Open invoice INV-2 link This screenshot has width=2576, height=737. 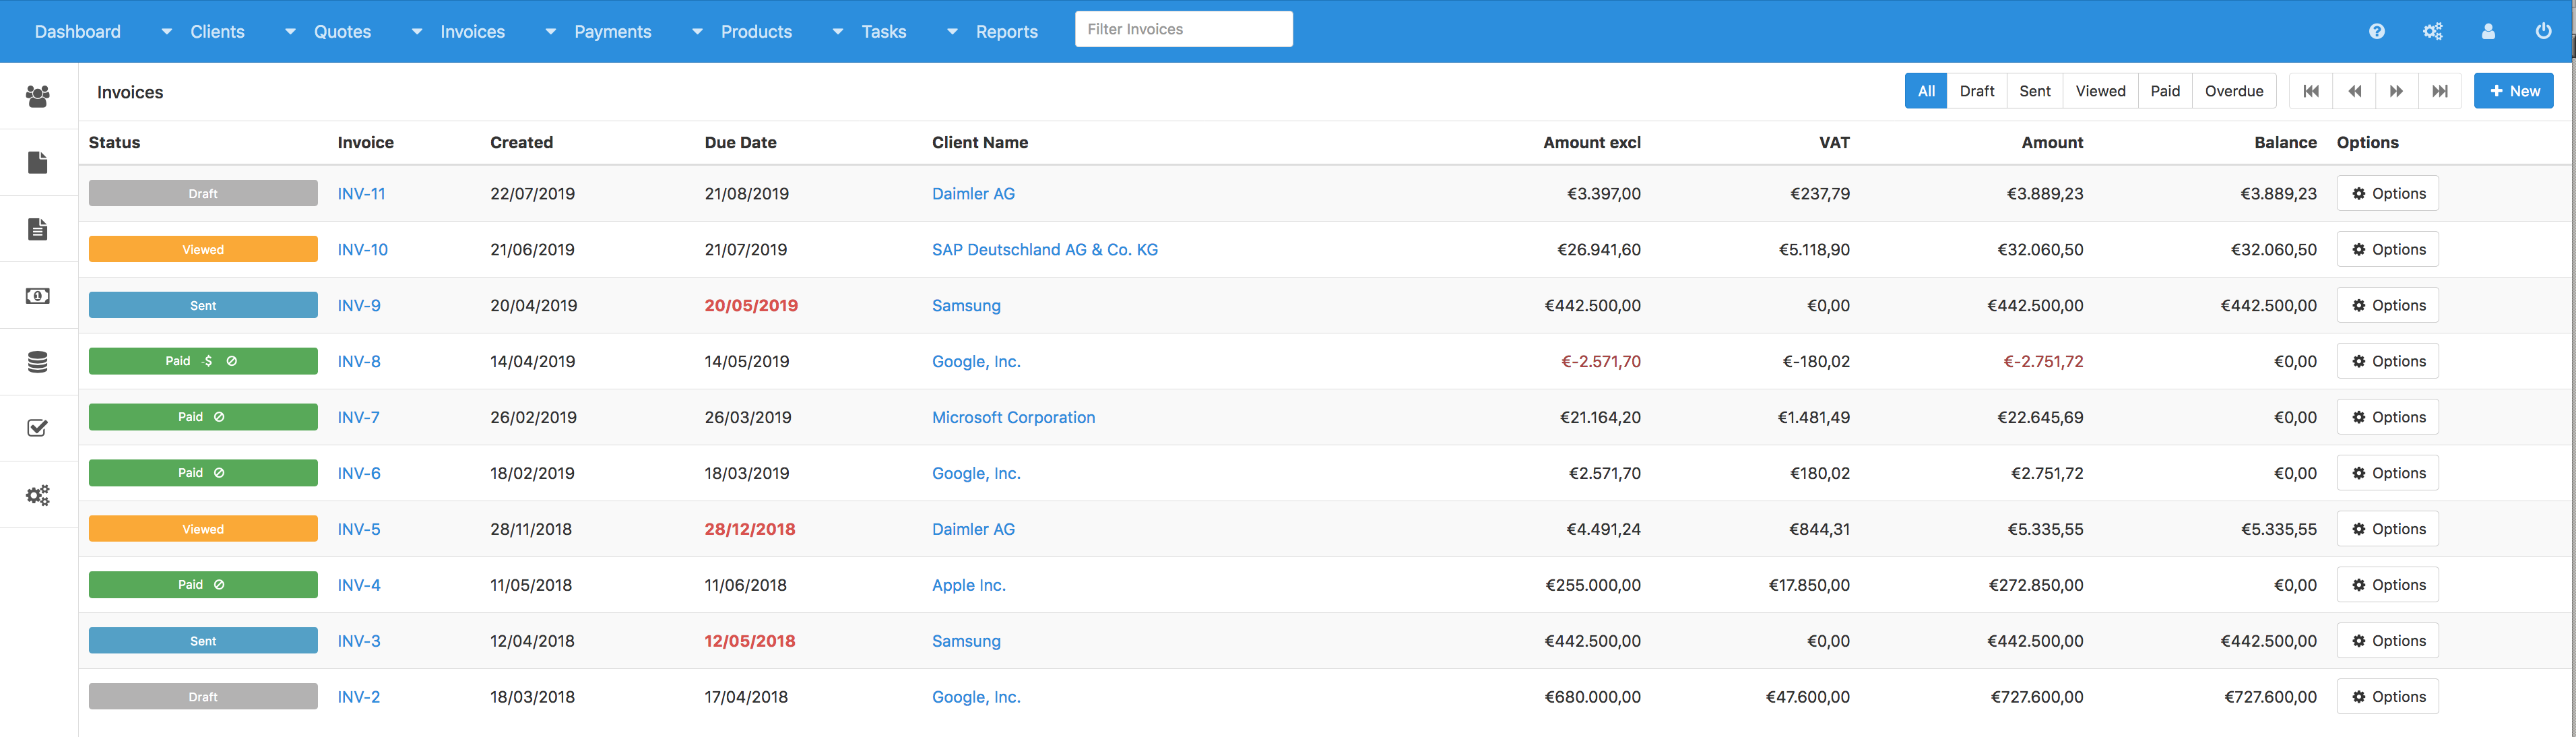(x=359, y=698)
